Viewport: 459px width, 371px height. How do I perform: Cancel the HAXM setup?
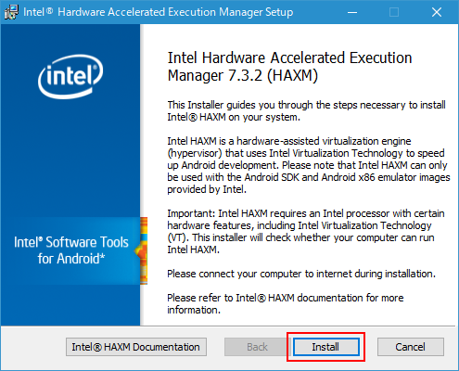411,347
